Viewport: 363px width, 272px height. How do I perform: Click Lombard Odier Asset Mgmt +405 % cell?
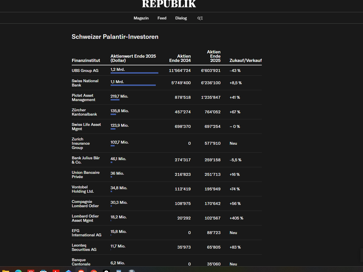(236, 218)
